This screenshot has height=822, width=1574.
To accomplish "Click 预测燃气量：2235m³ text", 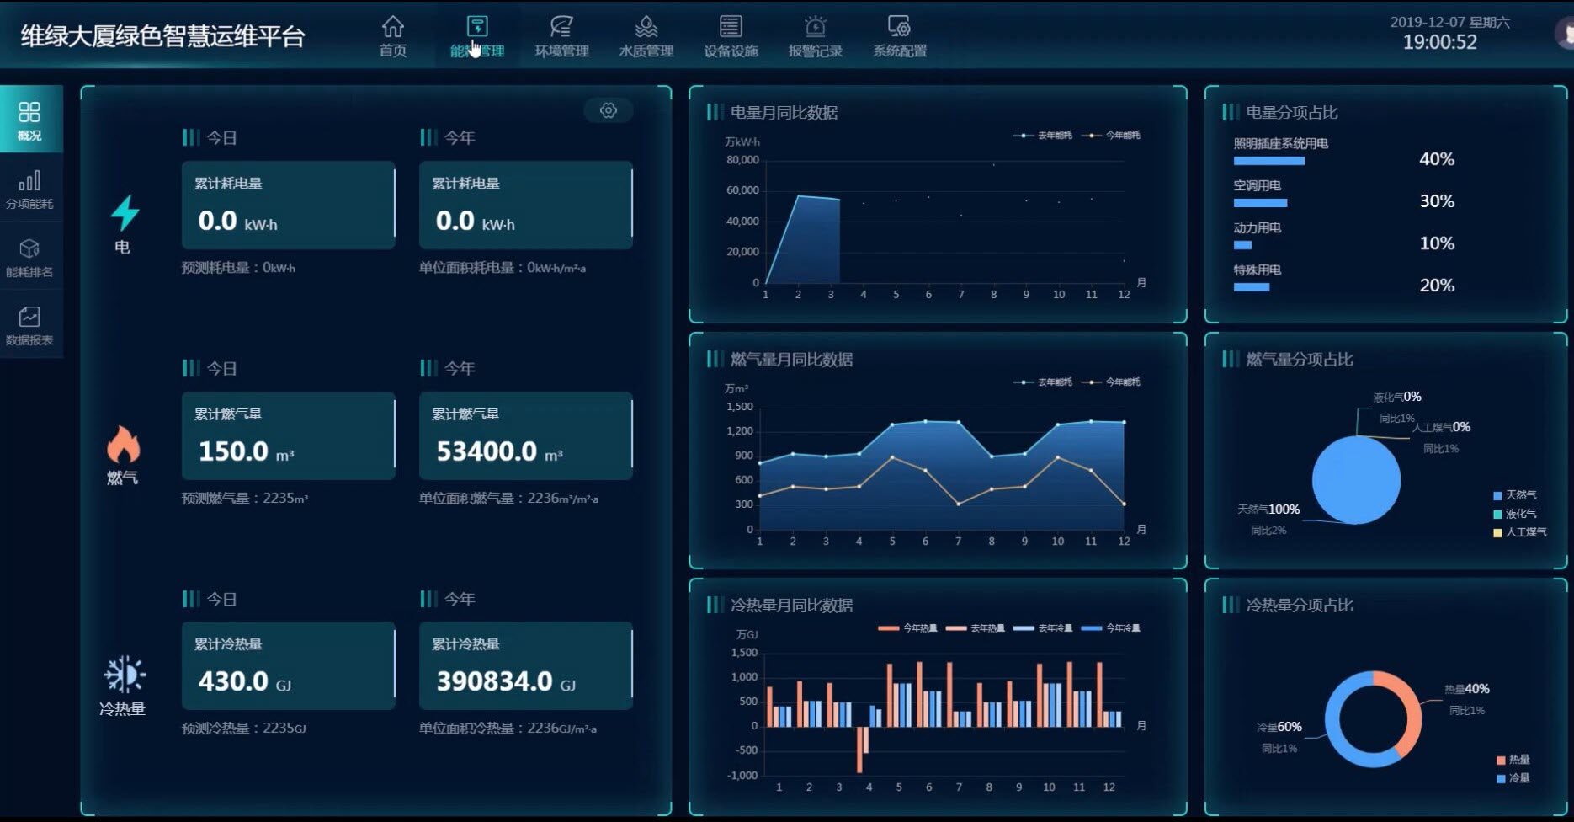I will (245, 499).
